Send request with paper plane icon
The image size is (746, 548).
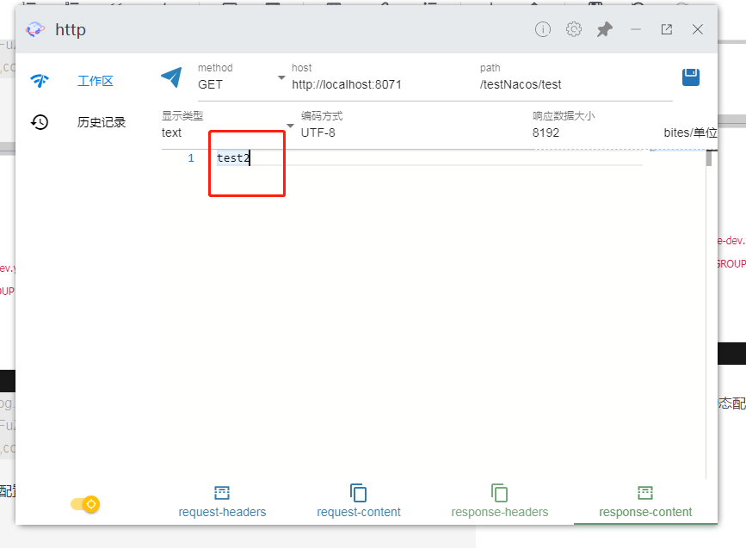171,77
